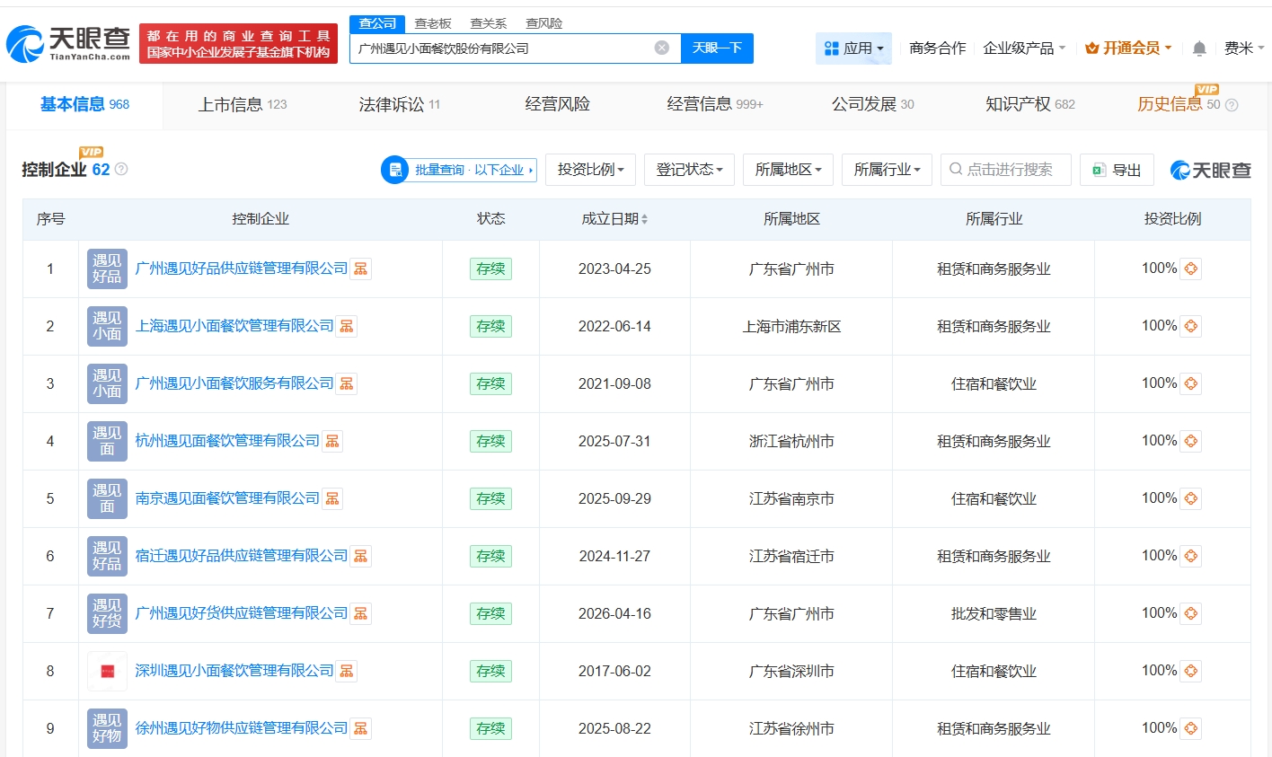Select the 基本信息 tab
This screenshot has height=757, width=1272.
84,105
